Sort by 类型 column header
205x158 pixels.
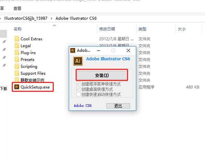(142, 29)
